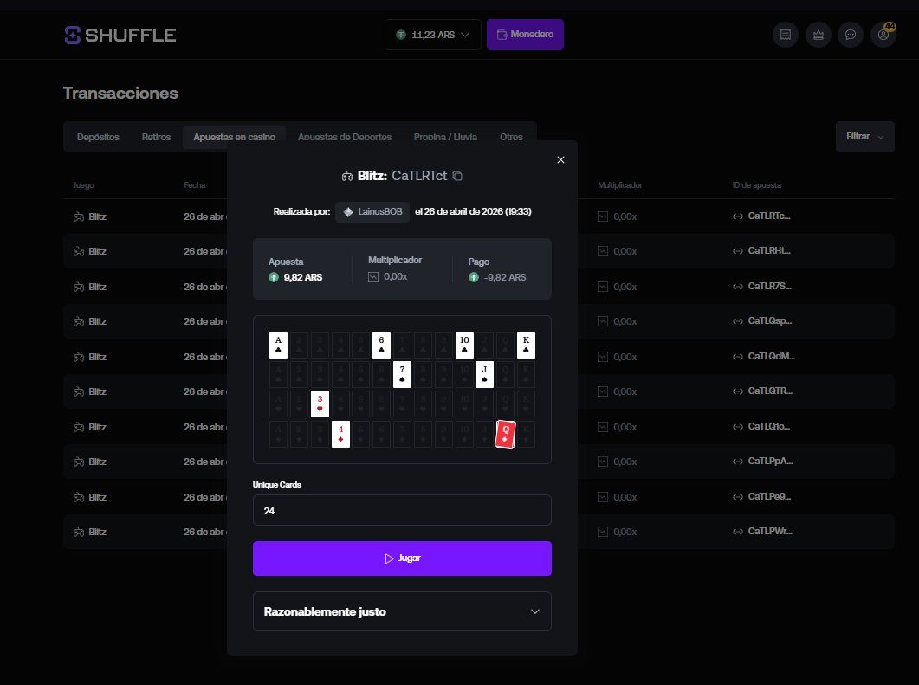This screenshot has height=685, width=919.
Task: Click the Tether coin icon next to -9,82 ARS
Action: [x=474, y=277]
